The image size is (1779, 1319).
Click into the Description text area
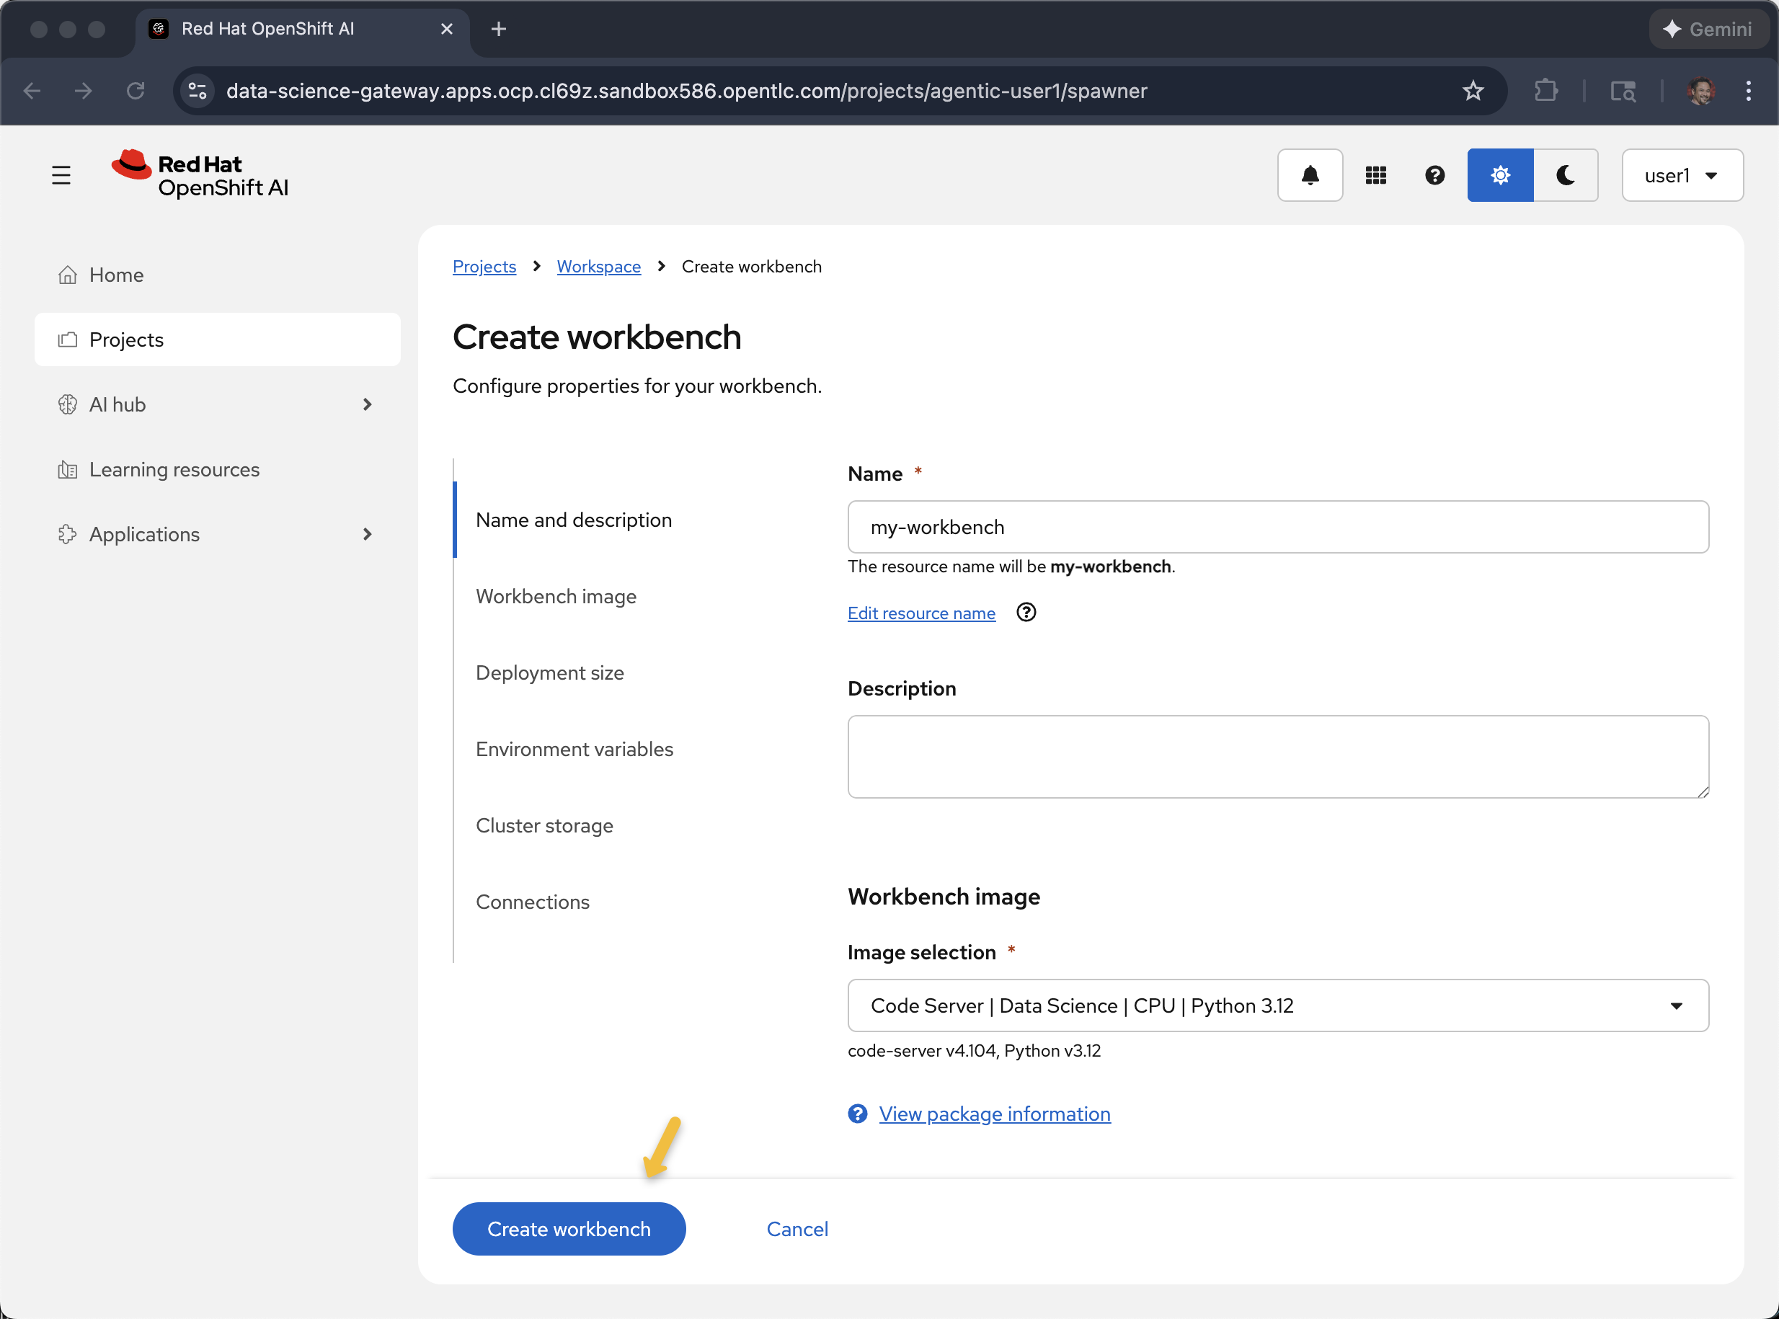coord(1277,756)
